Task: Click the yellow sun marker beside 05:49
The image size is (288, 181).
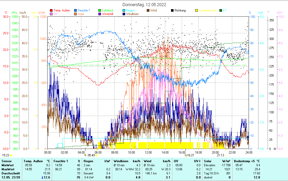Action: click(96, 155)
